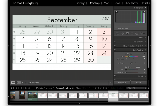Hide the filmstrip with the bottom arrow
Image resolution: width=159 pixels, height=106 pixels.
(x=79, y=104)
